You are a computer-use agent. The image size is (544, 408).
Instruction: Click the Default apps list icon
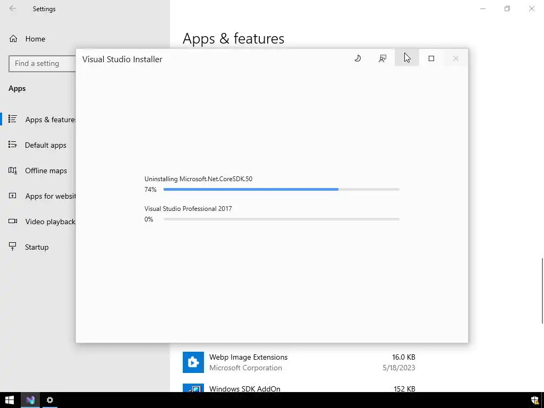13,144
